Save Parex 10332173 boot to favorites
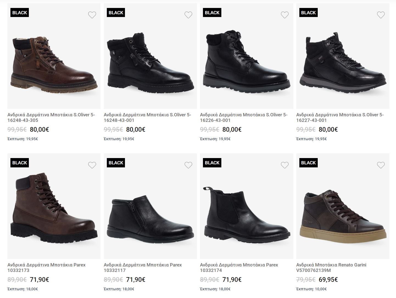Screen dimensions: 396x298 pyautogui.click(x=92, y=165)
